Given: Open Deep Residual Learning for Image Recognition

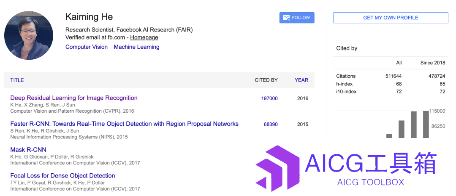Looking at the screenshot, I should (74, 98).
